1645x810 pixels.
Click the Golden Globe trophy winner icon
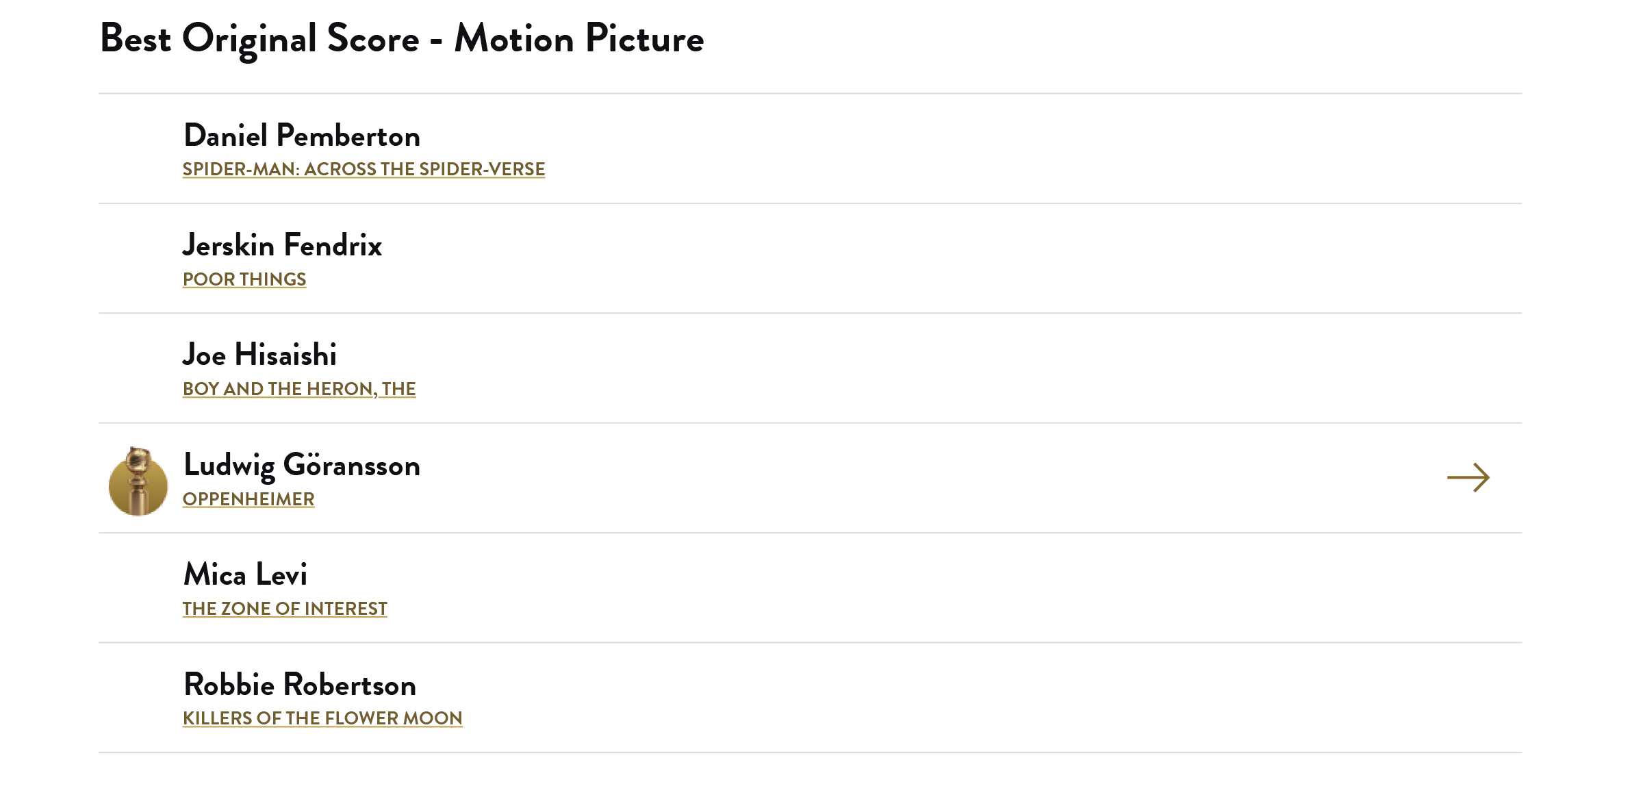[x=138, y=481]
